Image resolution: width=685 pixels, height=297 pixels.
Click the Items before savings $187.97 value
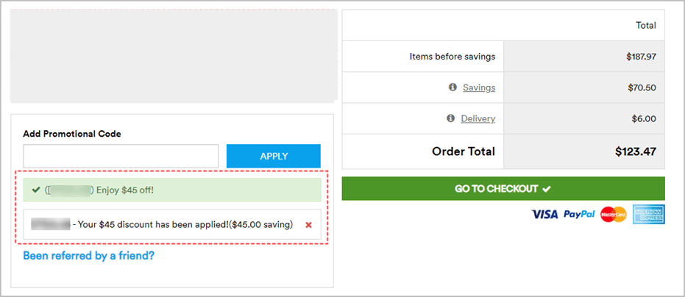[x=641, y=57]
